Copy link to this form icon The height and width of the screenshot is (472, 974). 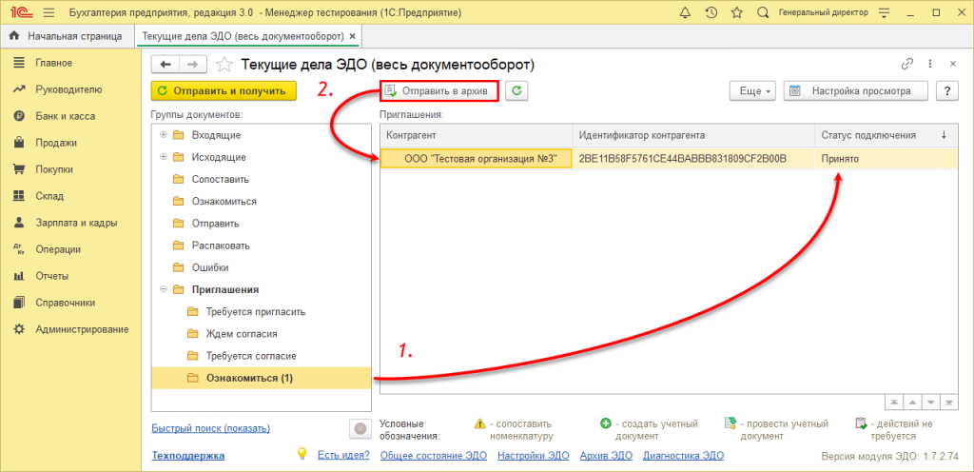click(x=907, y=64)
